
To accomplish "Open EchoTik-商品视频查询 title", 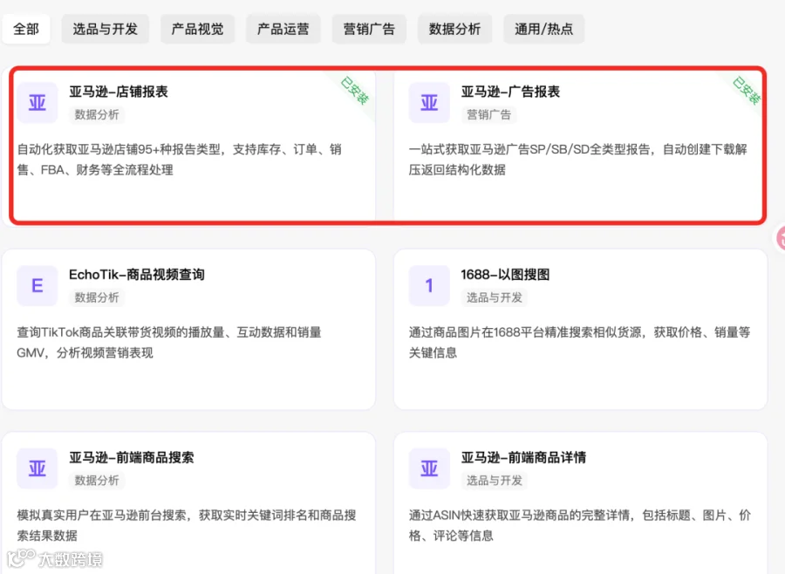I will (137, 275).
